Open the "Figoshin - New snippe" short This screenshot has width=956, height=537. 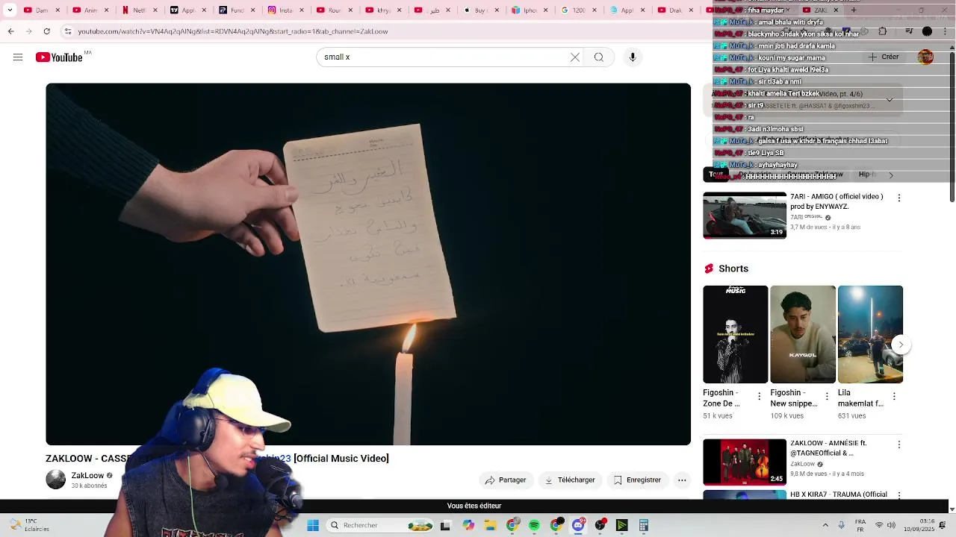pos(803,334)
